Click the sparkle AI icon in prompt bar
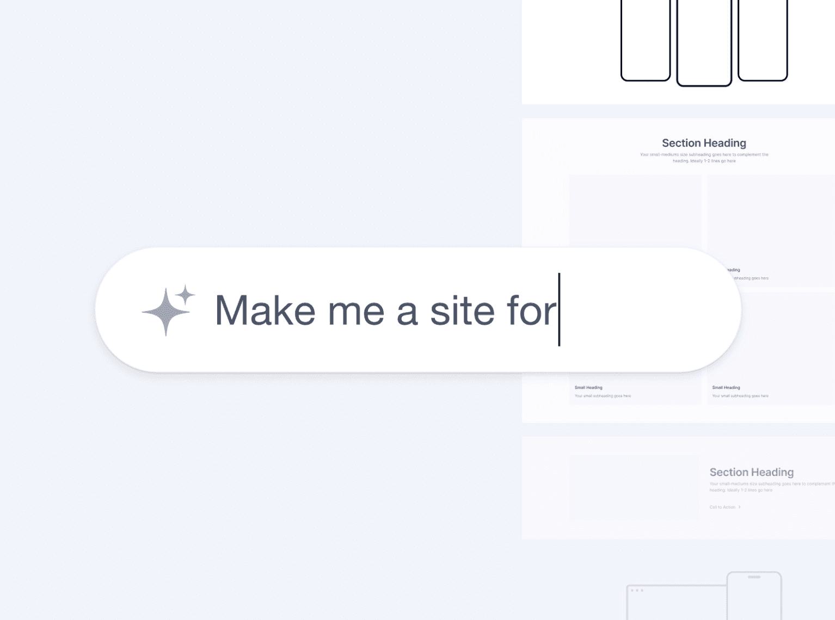Viewport: 835px width, 620px height. click(168, 310)
